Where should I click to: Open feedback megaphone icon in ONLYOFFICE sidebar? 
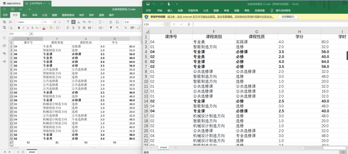(x=4, y=62)
